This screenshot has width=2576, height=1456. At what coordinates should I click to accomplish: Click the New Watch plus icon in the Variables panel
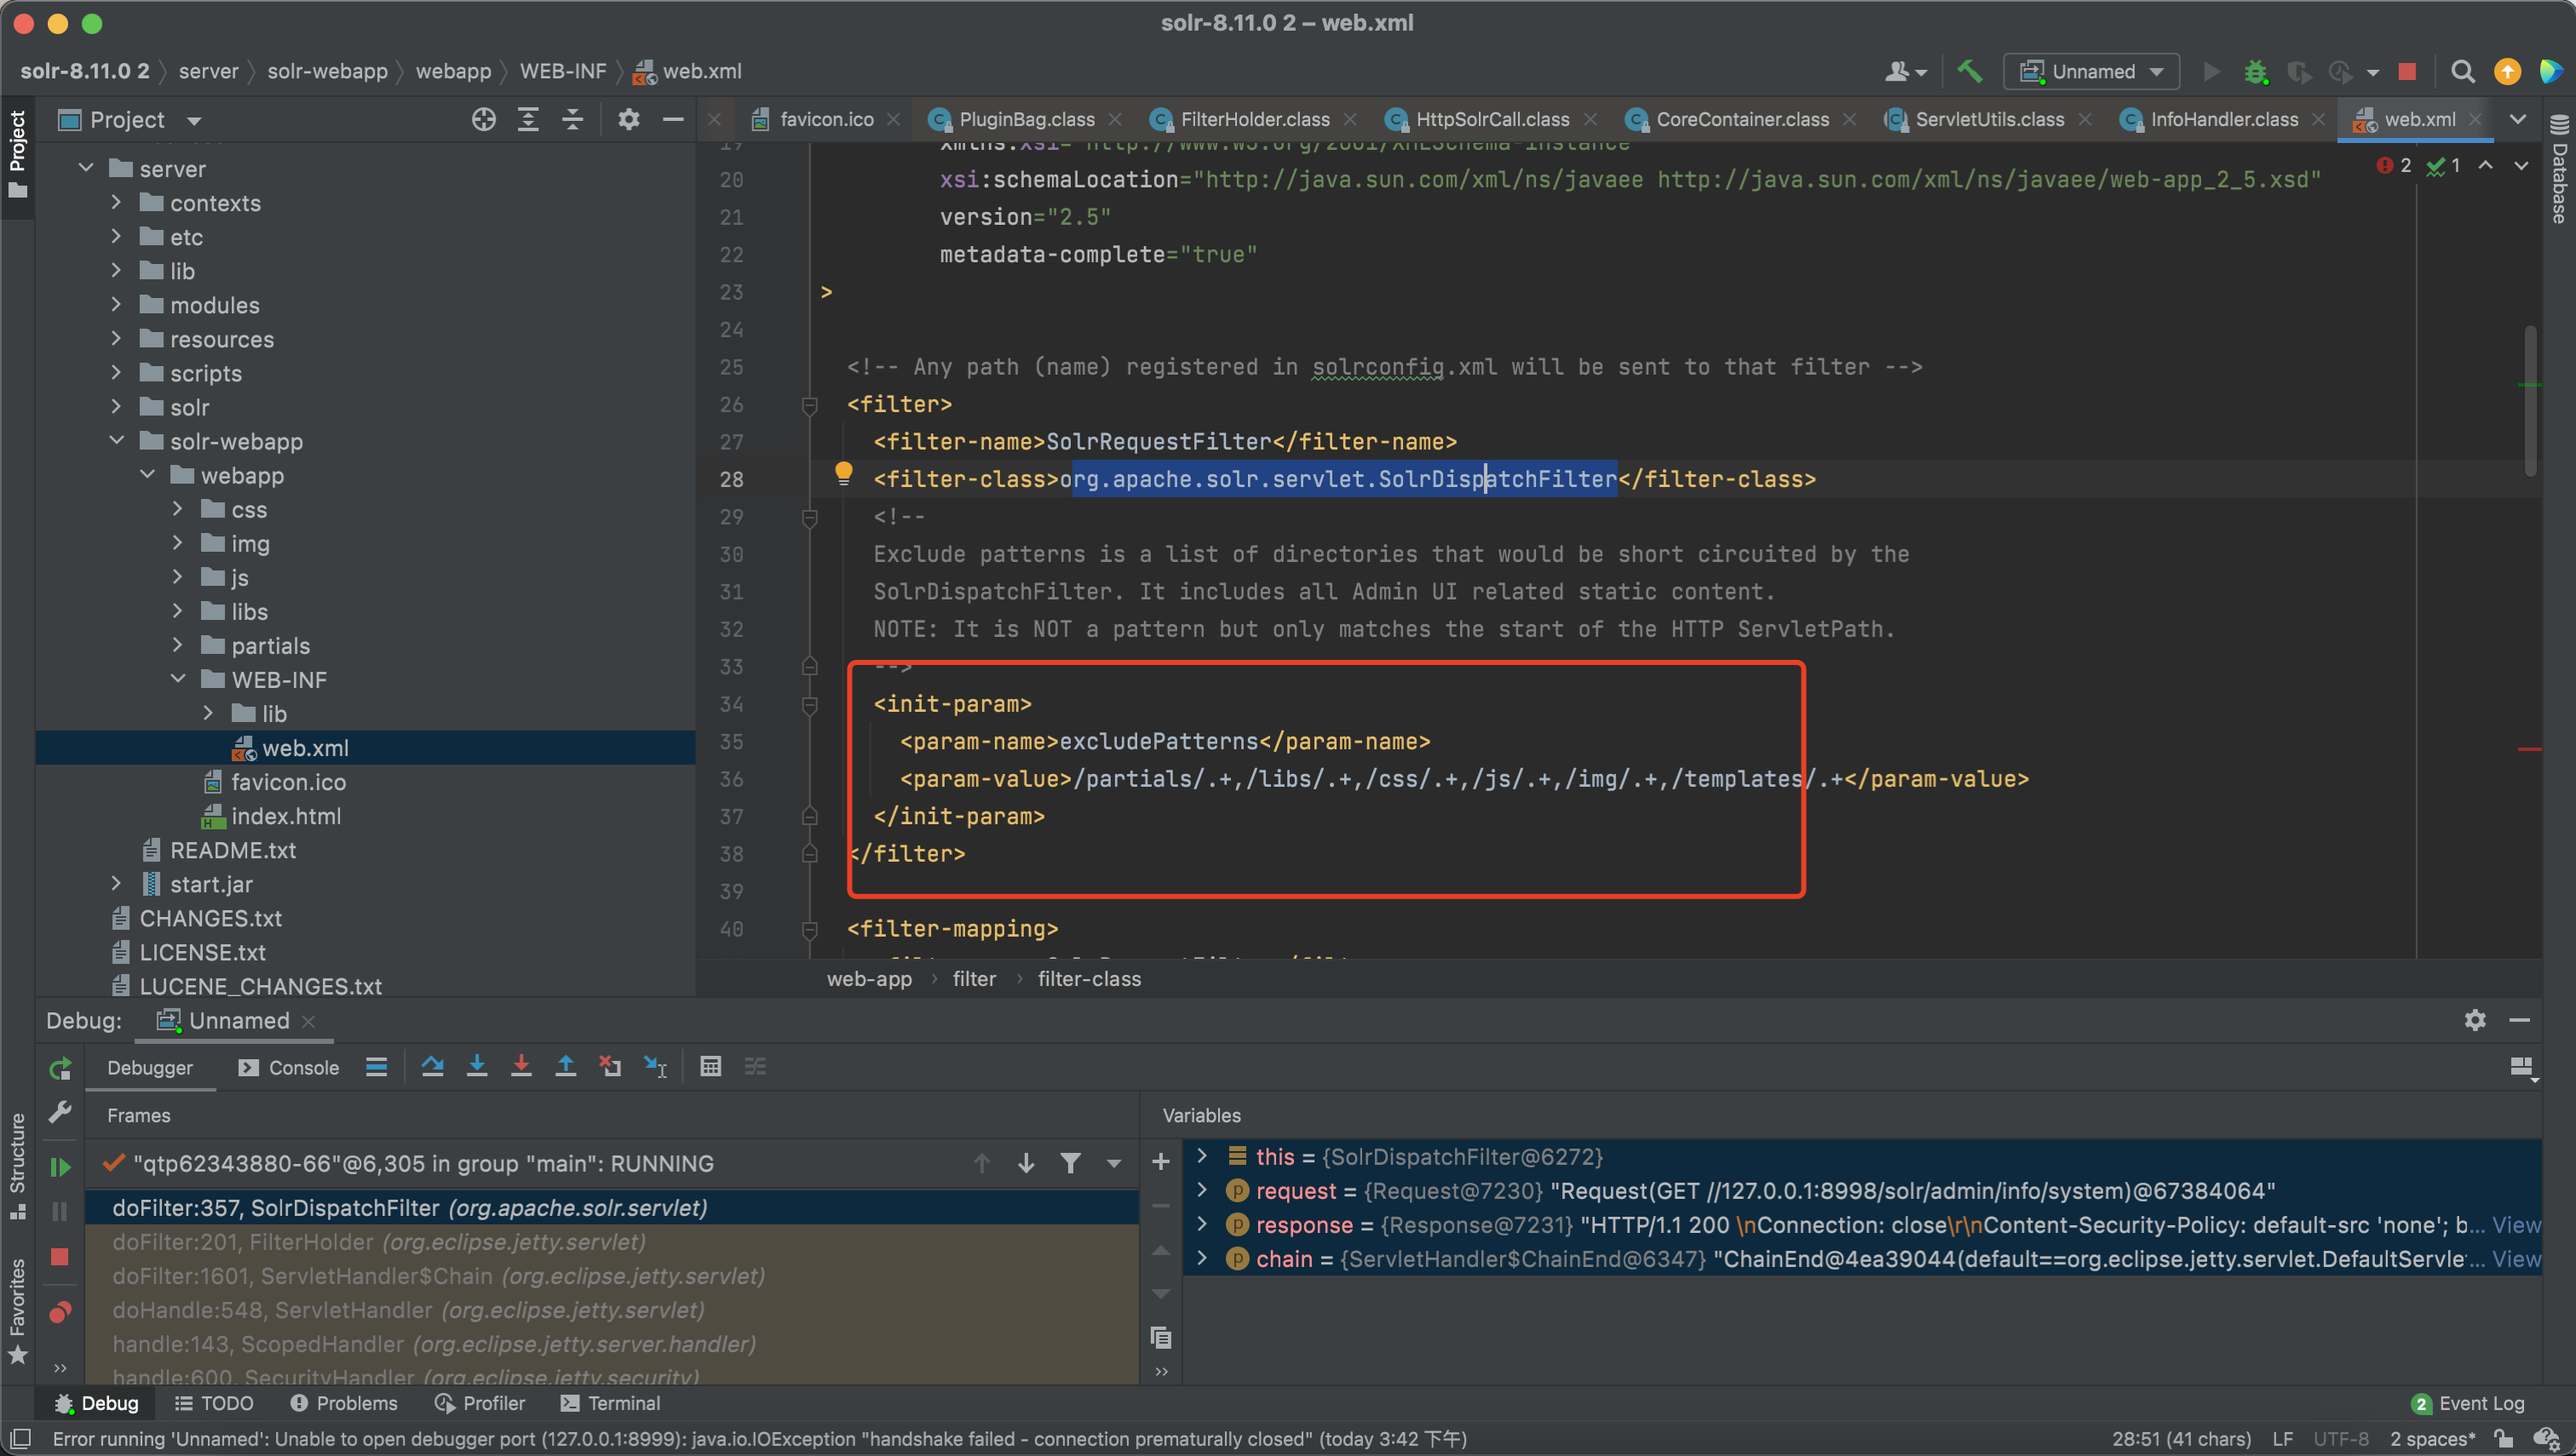(1160, 1162)
